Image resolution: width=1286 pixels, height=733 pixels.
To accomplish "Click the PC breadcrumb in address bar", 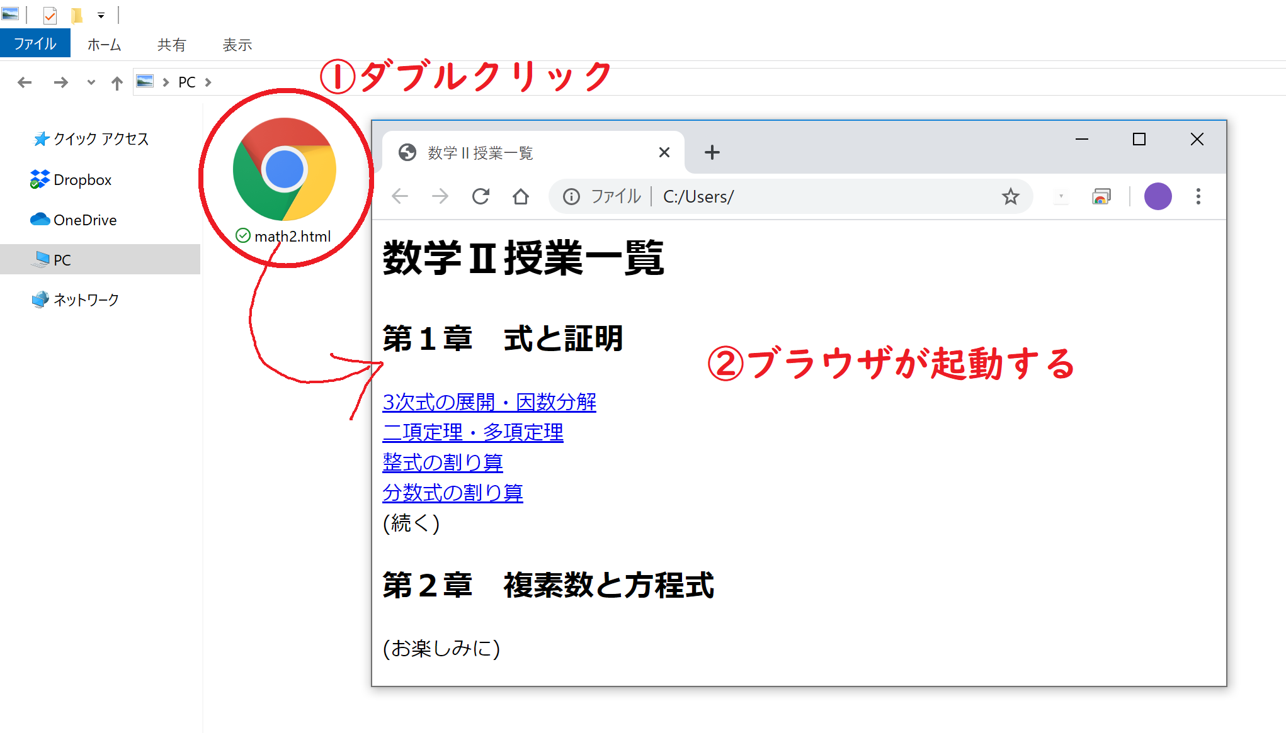I will click(187, 82).
